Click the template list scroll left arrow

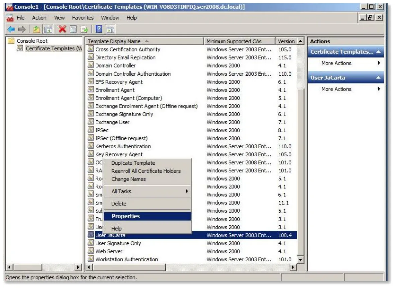(x=89, y=267)
